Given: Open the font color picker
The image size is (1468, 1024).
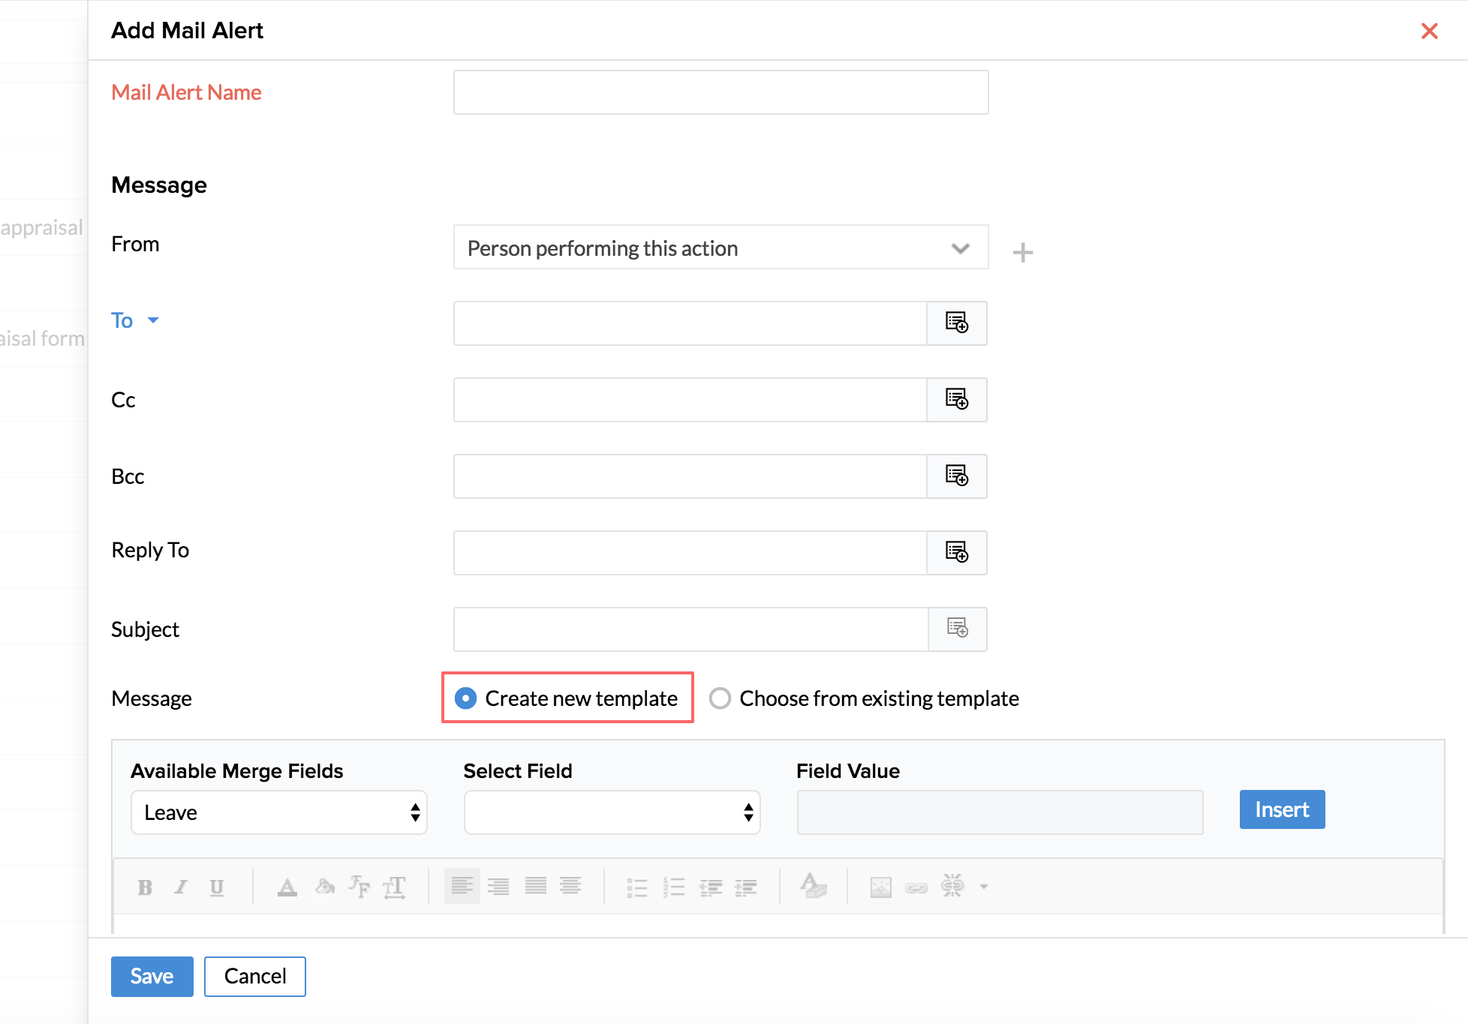Looking at the screenshot, I should (287, 886).
